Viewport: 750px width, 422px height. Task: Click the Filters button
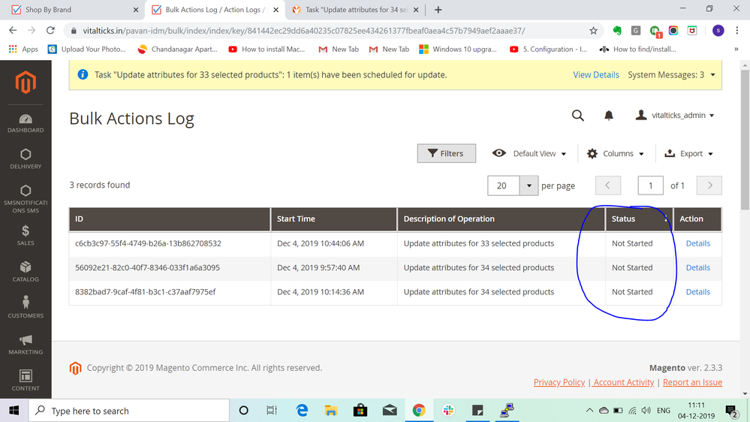[x=446, y=154]
